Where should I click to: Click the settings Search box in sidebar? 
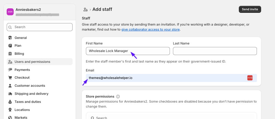tap(39, 27)
